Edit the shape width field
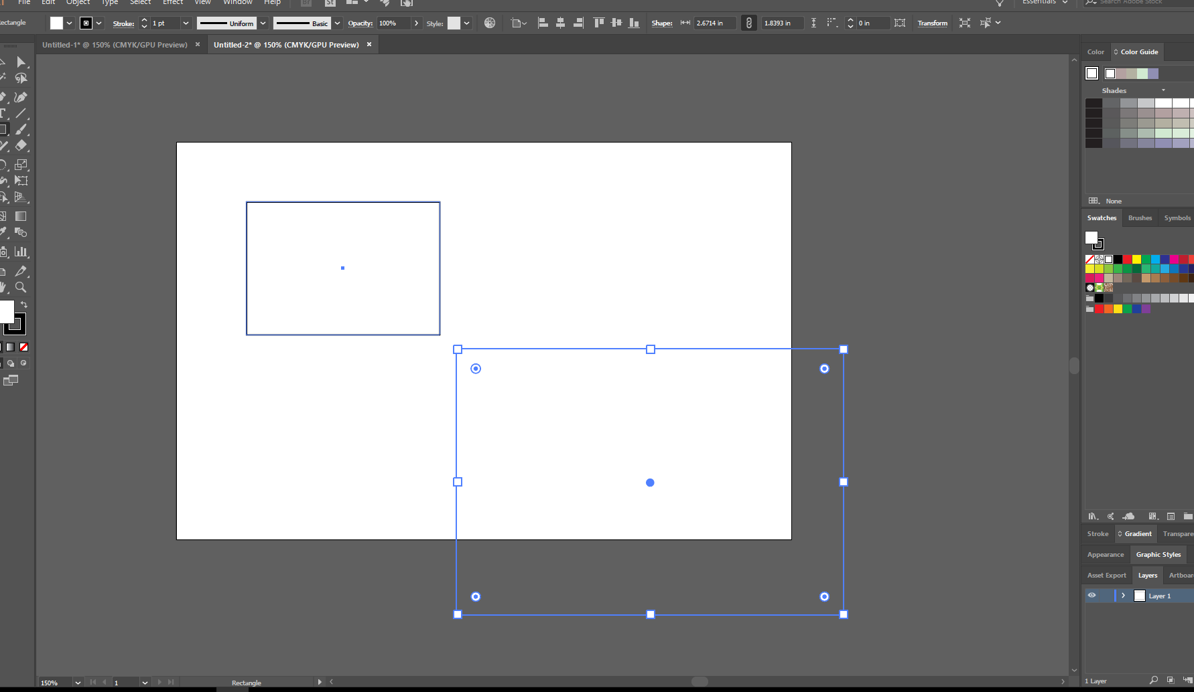This screenshot has height=692, width=1194. tap(714, 23)
